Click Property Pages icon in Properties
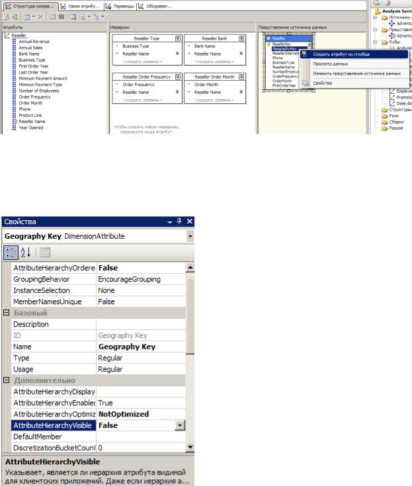 click(x=45, y=253)
